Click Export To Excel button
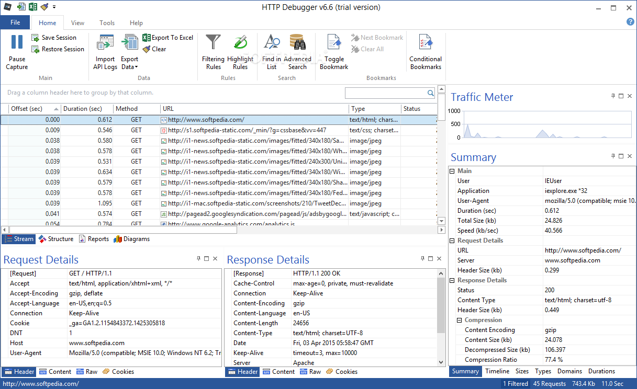The image size is (637, 389). coord(168,38)
